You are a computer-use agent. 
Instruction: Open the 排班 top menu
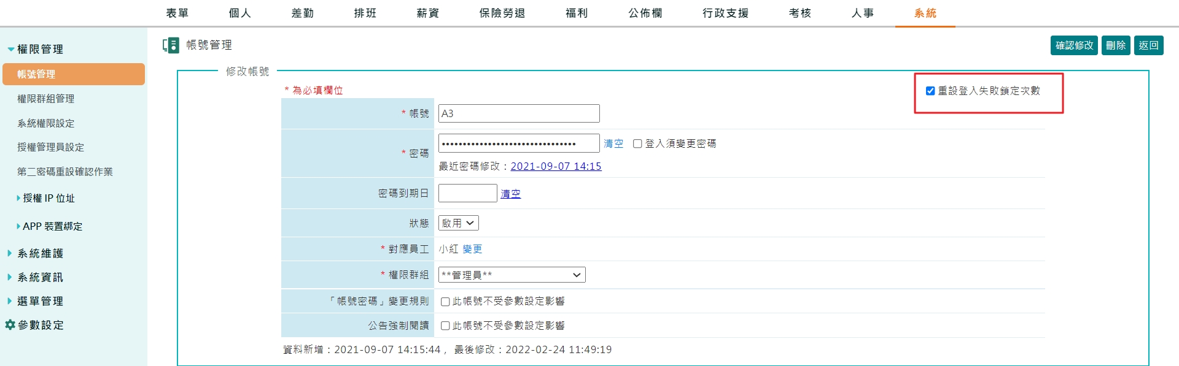coord(365,13)
